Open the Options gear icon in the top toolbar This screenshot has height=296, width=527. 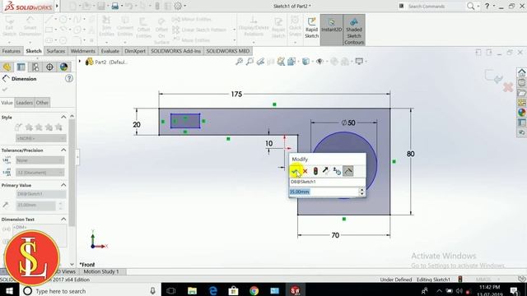[x=178, y=6]
